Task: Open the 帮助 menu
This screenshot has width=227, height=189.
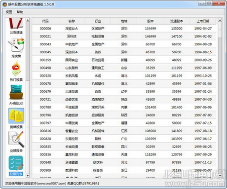Action: point(20,12)
